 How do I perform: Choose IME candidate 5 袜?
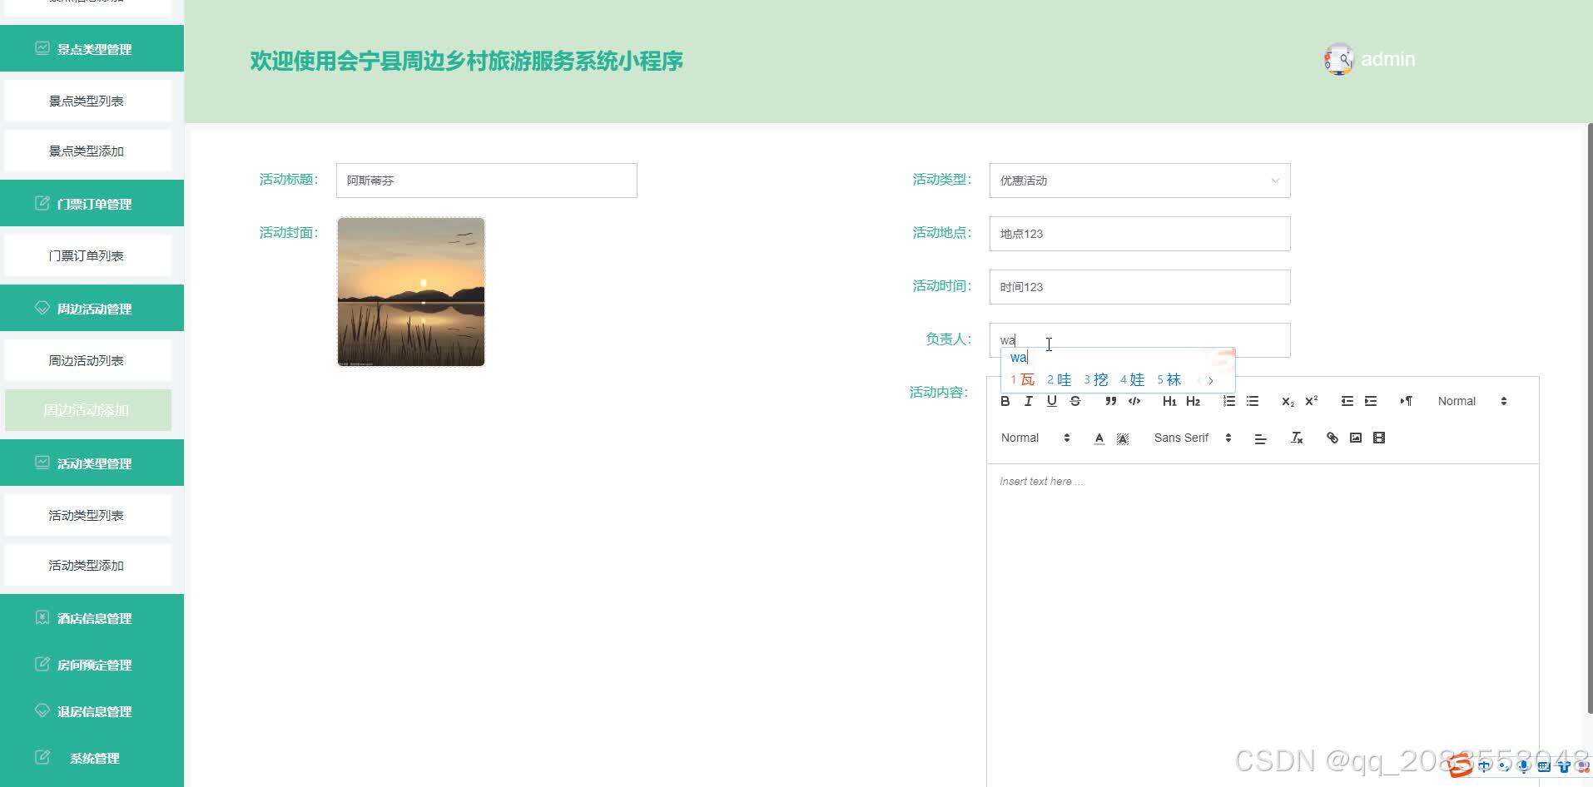(x=1169, y=379)
